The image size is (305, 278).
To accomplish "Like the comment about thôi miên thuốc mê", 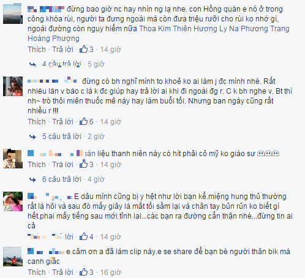I will 37,122.
